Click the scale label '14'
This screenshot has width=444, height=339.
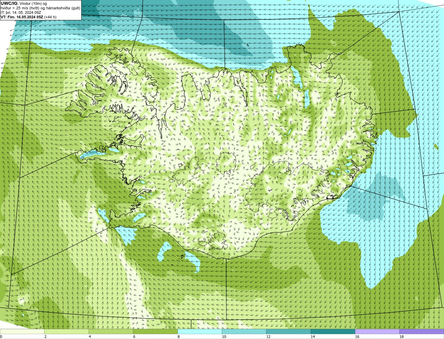313,337
